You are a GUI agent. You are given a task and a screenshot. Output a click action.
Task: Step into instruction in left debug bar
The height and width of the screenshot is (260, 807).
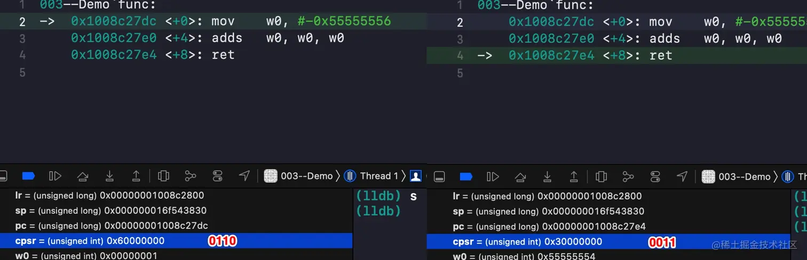click(x=109, y=176)
